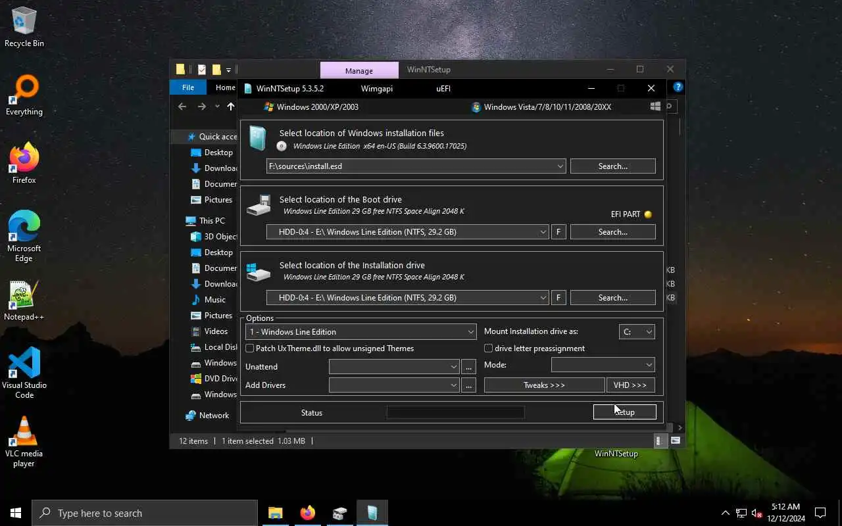Enable Patch UxTheme.dll checkbox

tap(250, 348)
